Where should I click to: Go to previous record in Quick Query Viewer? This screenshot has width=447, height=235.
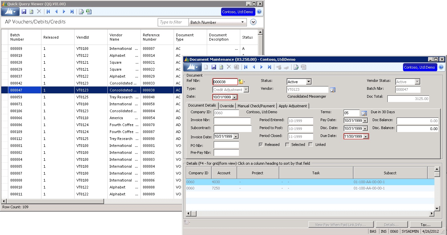pyautogui.click(x=56, y=12)
